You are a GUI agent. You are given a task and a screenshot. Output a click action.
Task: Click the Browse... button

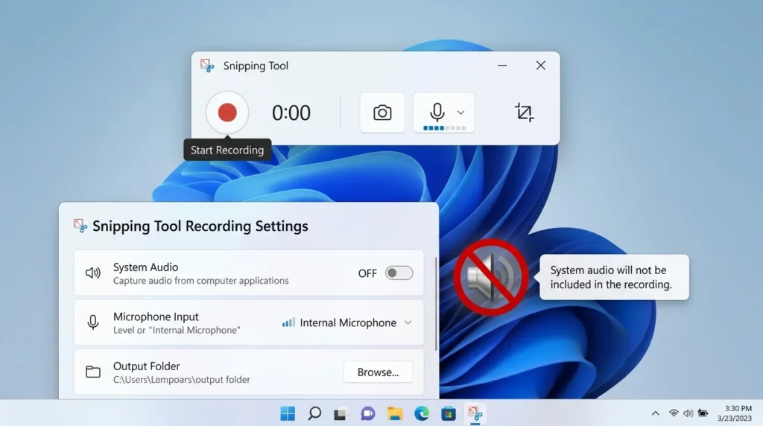(x=378, y=372)
